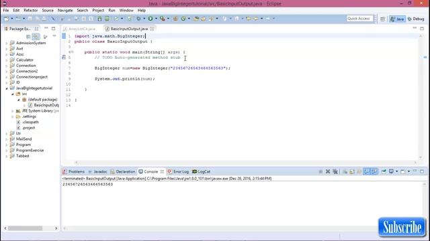Viewport: 430px width, 241px height.
Task: Click the Scroll Lock icon in Console toolbar
Action: 352,171
